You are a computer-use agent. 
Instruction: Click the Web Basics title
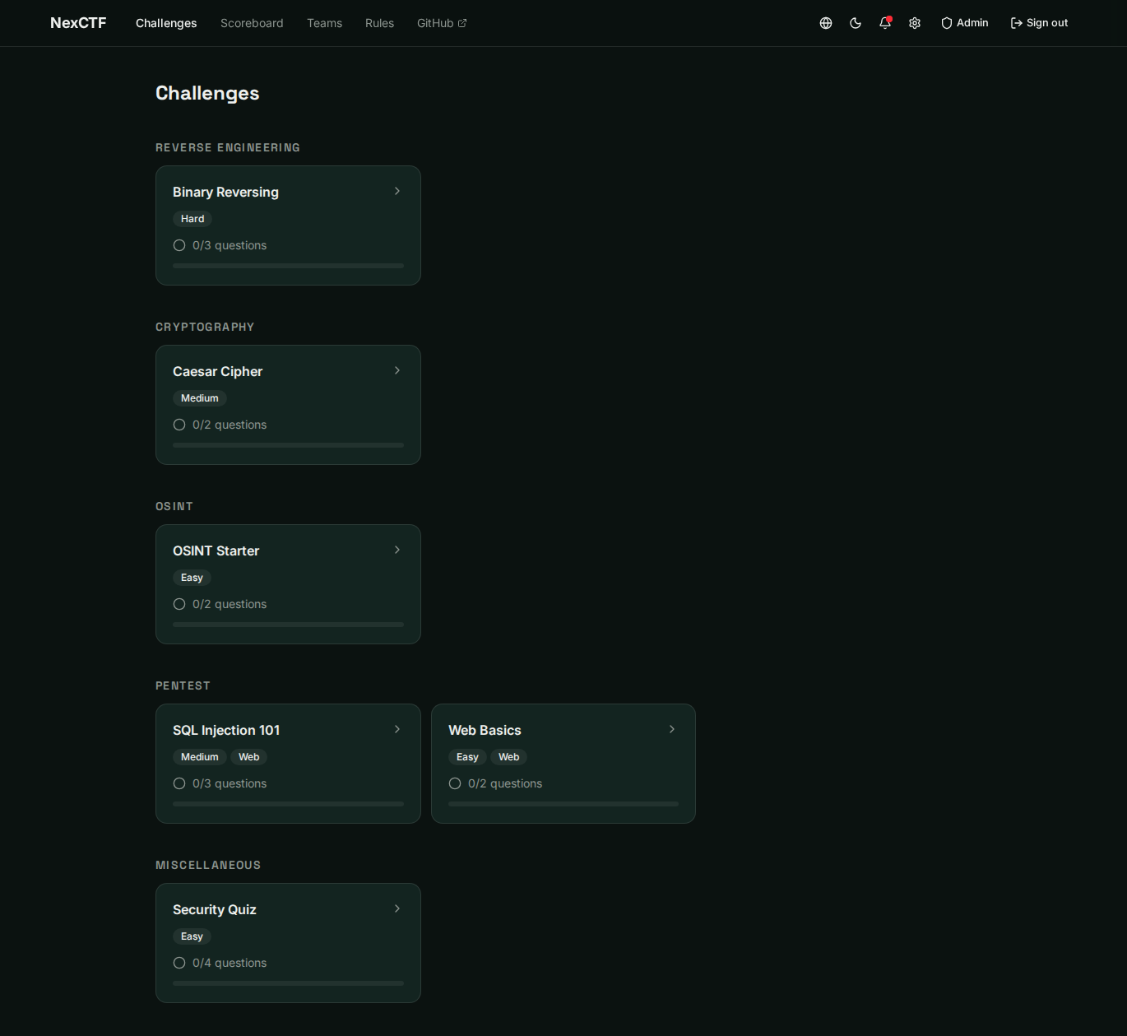click(x=485, y=730)
